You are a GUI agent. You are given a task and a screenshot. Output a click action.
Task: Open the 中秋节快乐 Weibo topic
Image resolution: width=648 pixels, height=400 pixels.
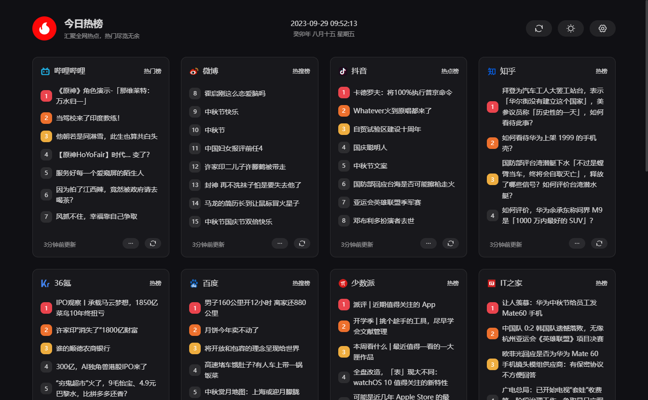point(221,112)
